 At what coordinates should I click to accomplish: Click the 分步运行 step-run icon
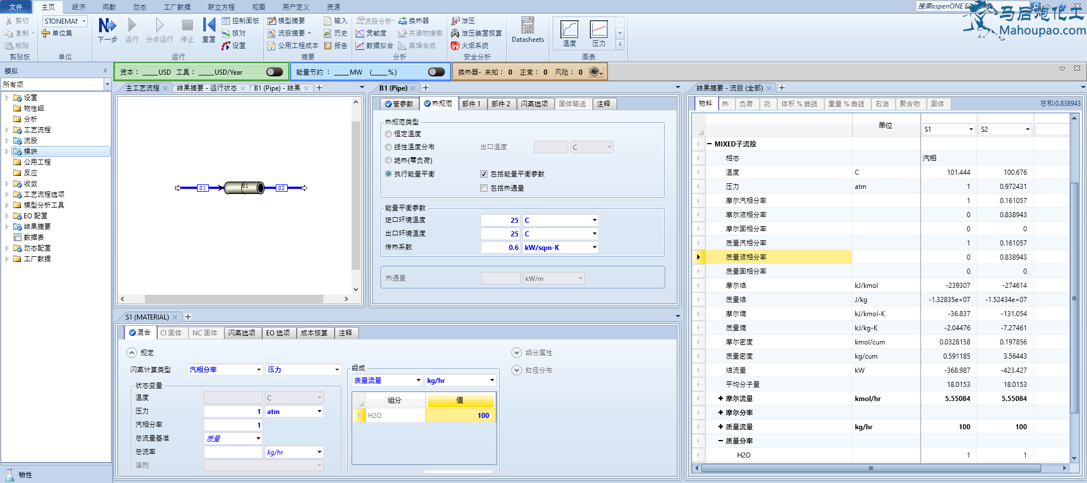pos(160,25)
